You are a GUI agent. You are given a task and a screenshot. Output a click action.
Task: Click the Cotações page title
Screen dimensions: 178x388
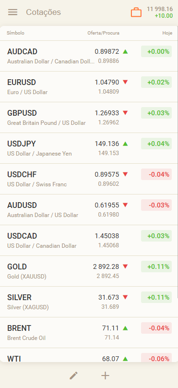pyautogui.click(x=44, y=12)
